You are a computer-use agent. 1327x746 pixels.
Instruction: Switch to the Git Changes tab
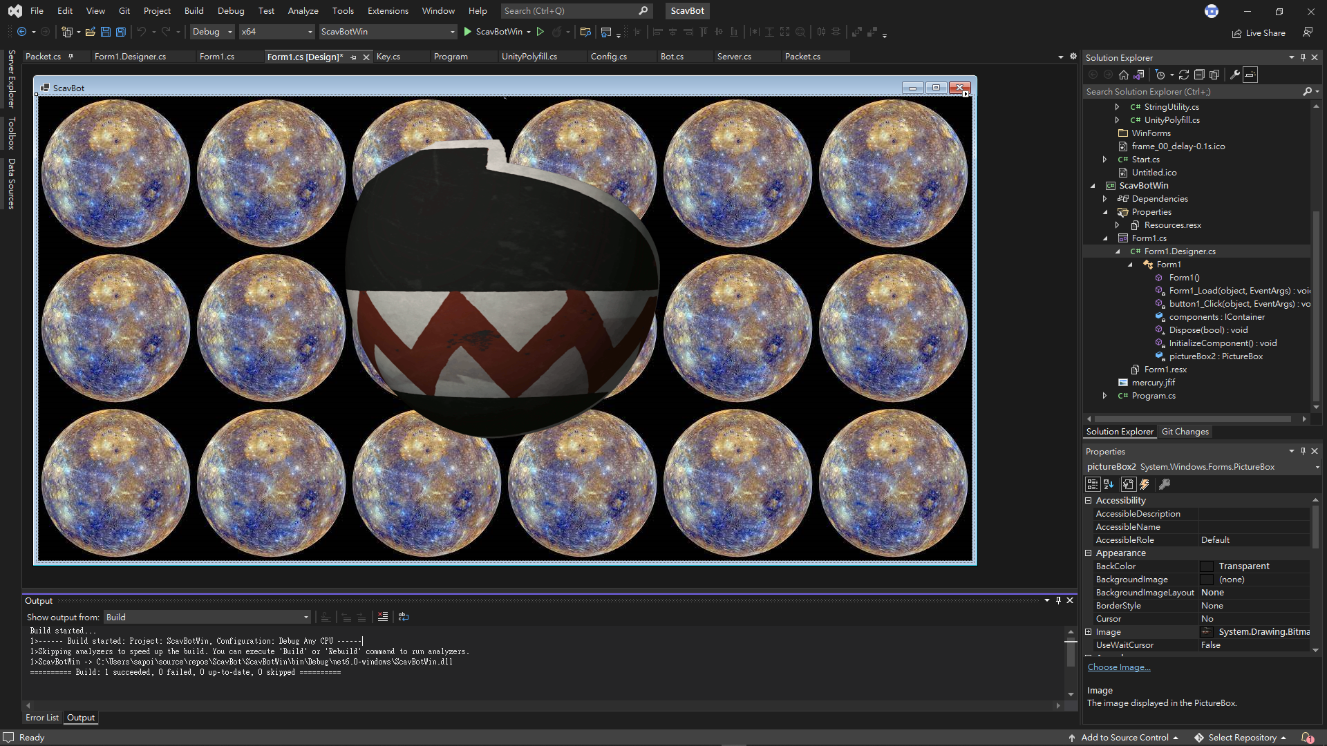point(1185,432)
